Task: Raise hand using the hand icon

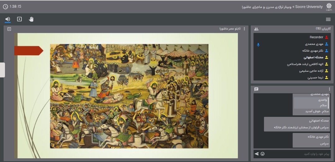Action: point(31,19)
